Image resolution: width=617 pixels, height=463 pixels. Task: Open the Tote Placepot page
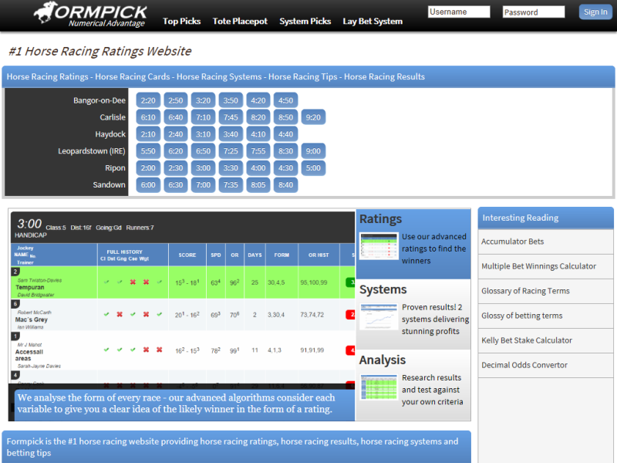coord(240,22)
